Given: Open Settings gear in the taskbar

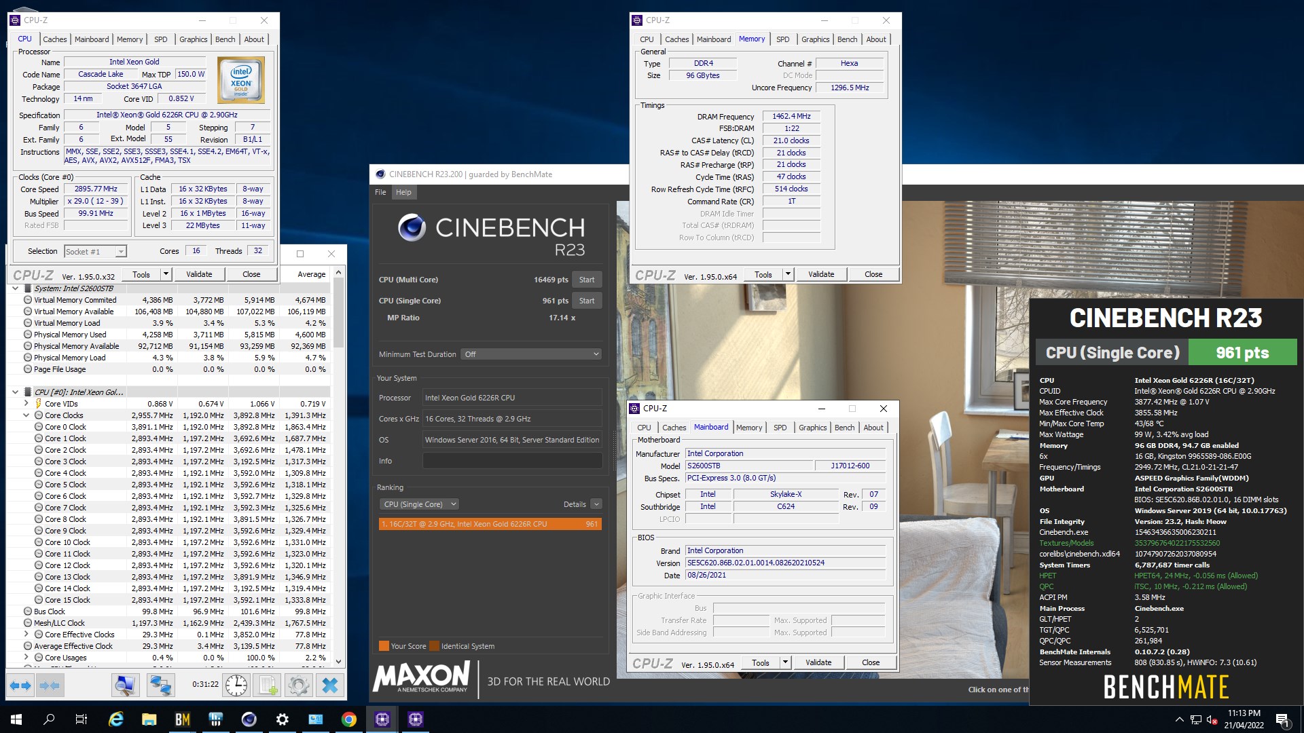Looking at the screenshot, I should (x=283, y=719).
